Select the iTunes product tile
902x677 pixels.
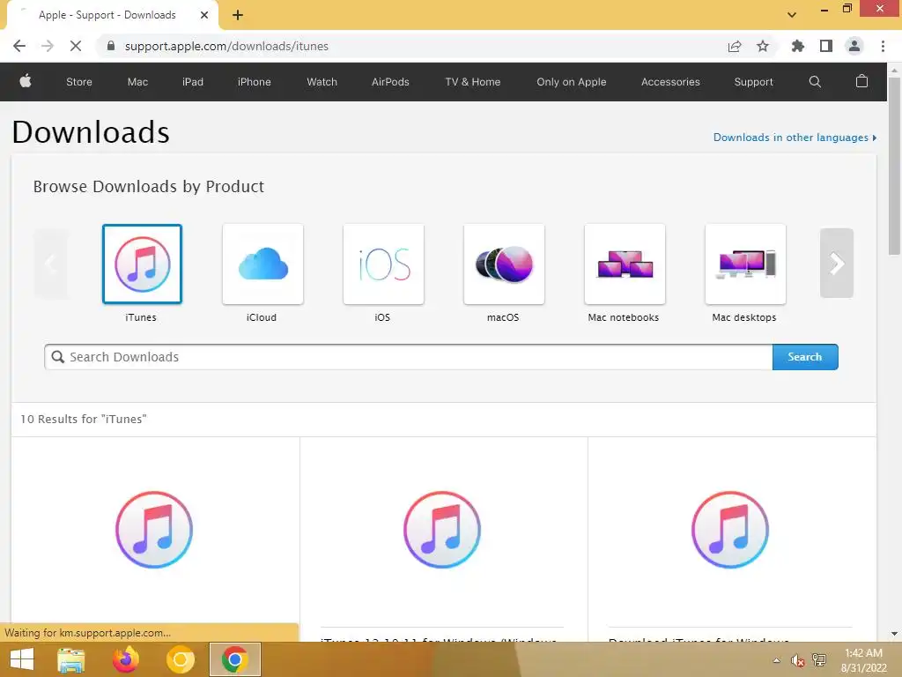pyautogui.click(x=142, y=264)
